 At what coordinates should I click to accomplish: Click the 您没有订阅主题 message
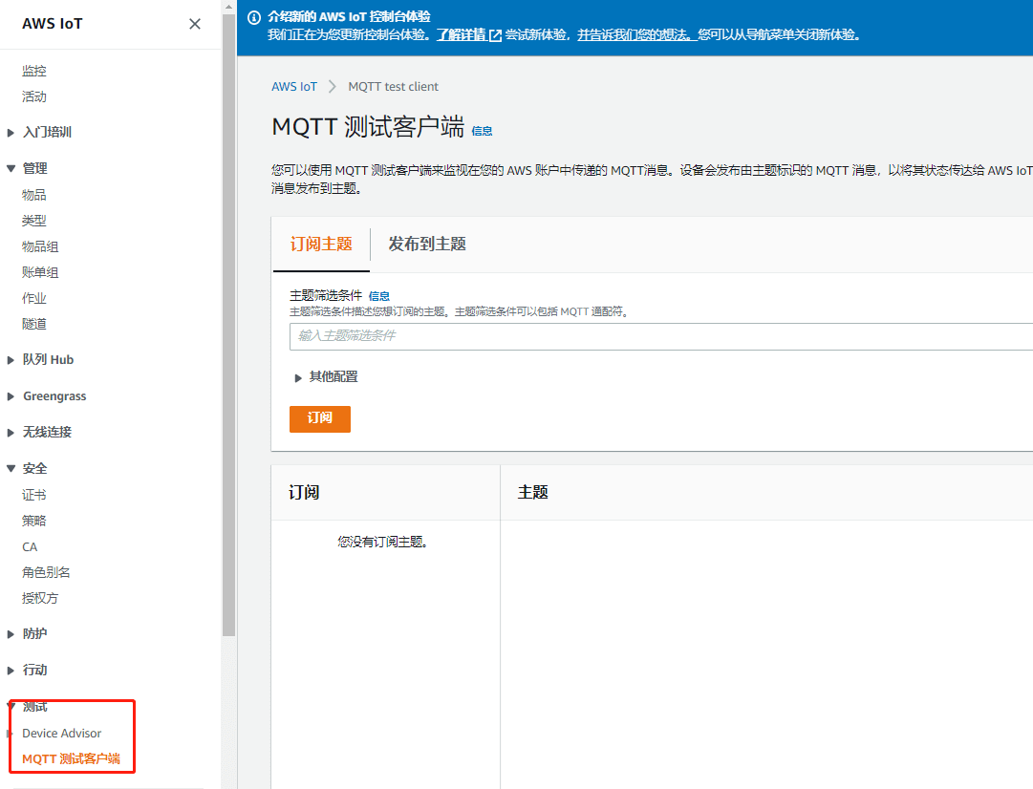[x=383, y=542]
